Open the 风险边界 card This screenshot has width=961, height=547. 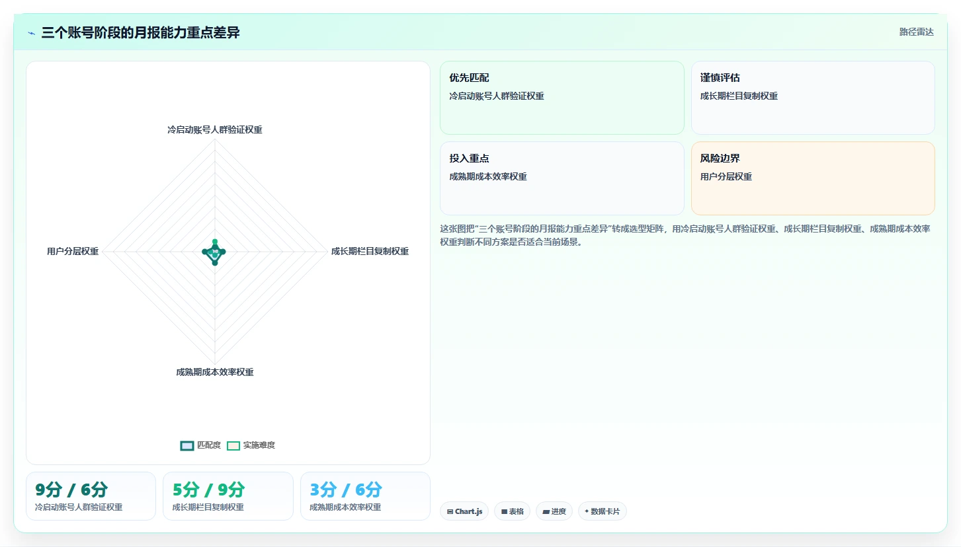click(813, 178)
